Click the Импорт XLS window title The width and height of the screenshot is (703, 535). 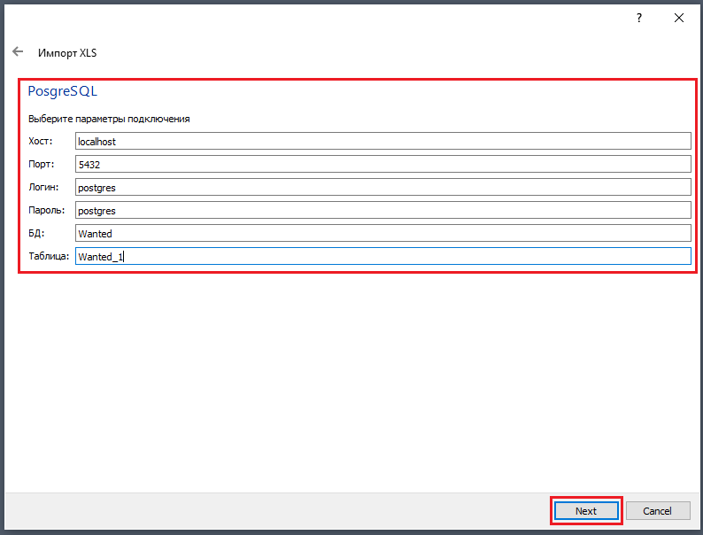pyautogui.click(x=67, y=53)
